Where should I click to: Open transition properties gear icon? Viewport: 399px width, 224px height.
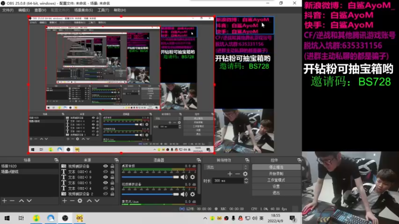click(x=245, y=174)
